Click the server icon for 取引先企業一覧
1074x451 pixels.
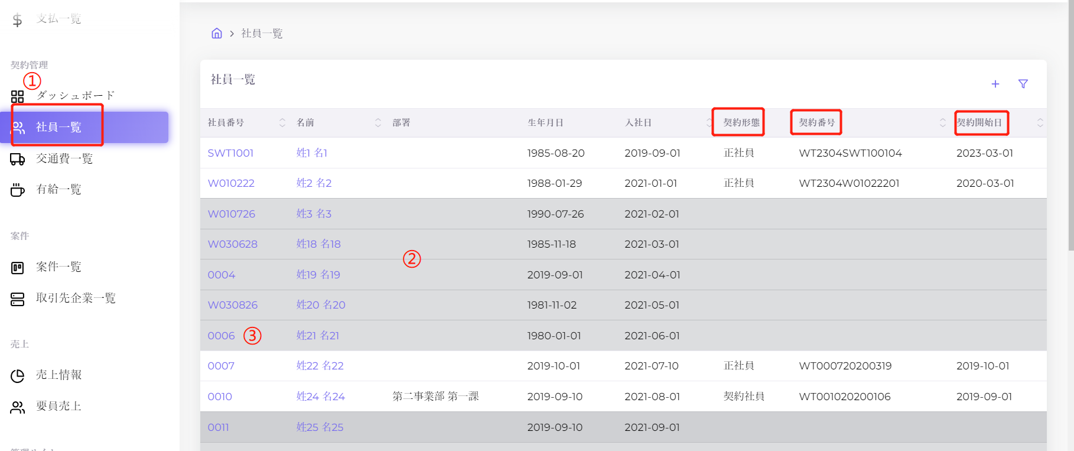[x=18, y=299]
